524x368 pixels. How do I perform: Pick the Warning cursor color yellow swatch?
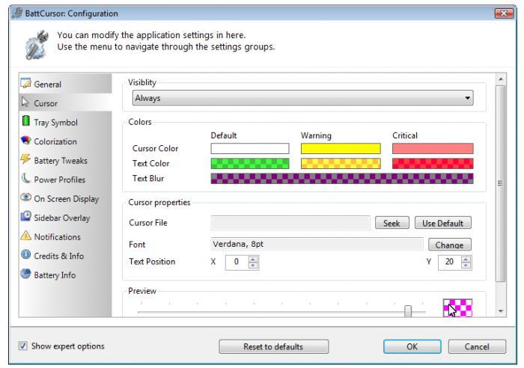(x=341, y=148)
